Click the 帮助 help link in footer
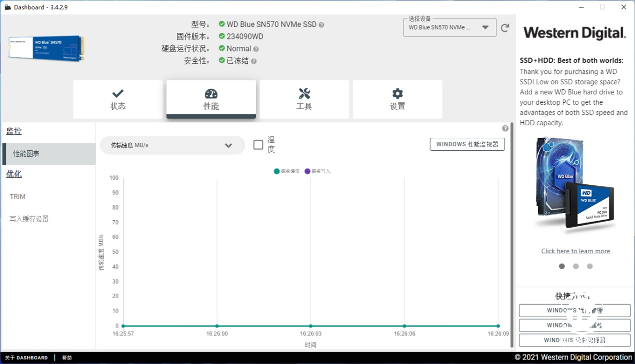635x364 pixels. pos(67,358)
